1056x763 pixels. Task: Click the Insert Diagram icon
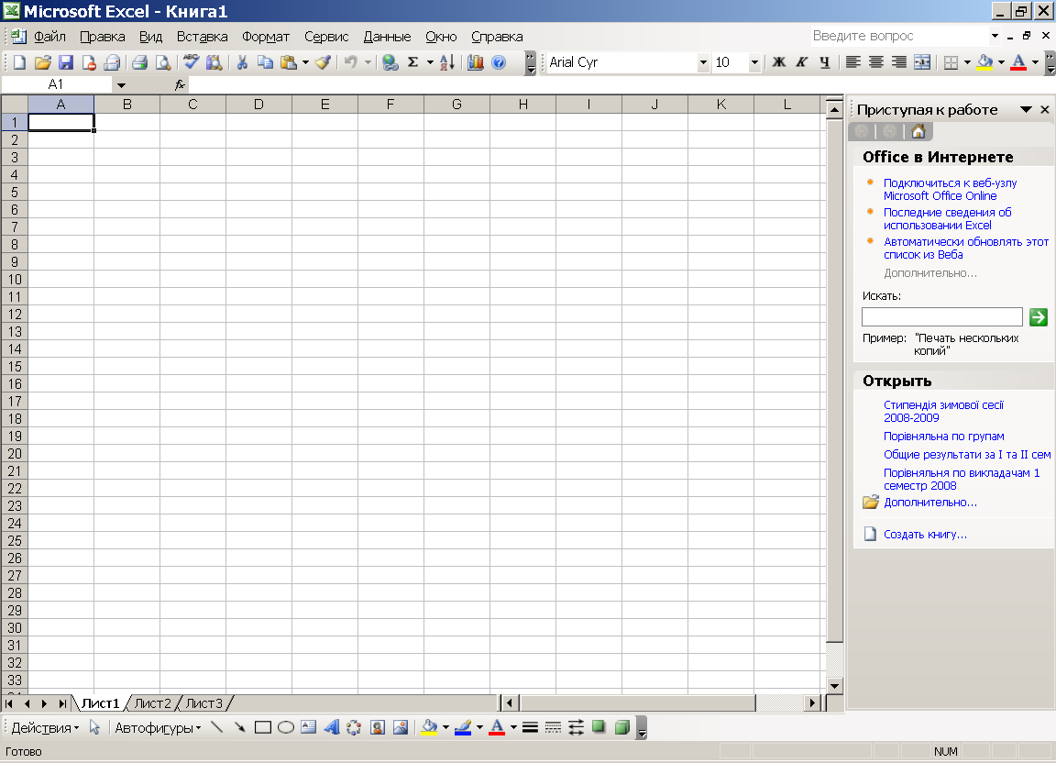tap(354, 727)
